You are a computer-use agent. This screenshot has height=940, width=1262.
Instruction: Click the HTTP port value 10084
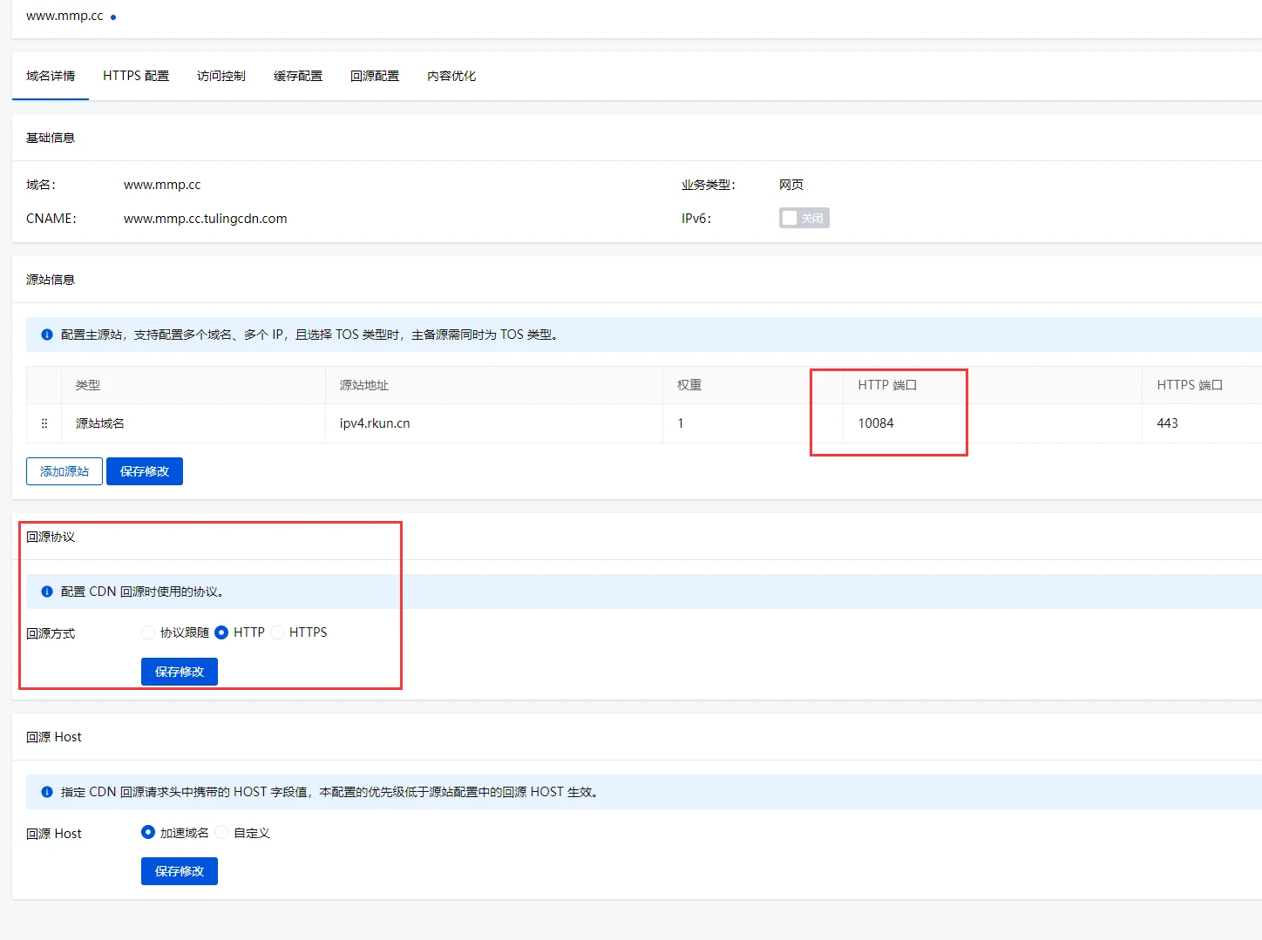pos(876,423)
